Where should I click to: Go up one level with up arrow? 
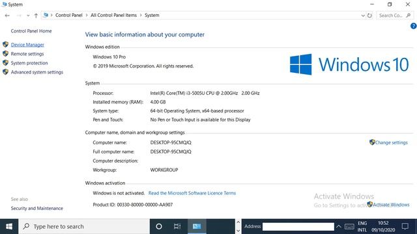point(36,16)
